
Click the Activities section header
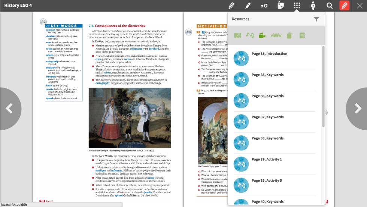click(212, 26)
